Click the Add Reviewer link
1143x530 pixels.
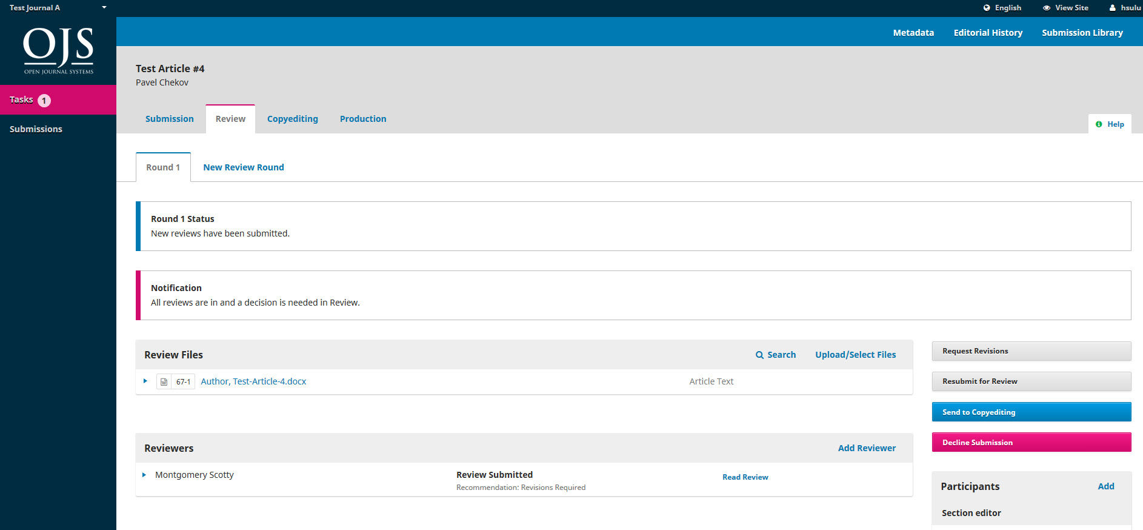click(x=866, y=448)
